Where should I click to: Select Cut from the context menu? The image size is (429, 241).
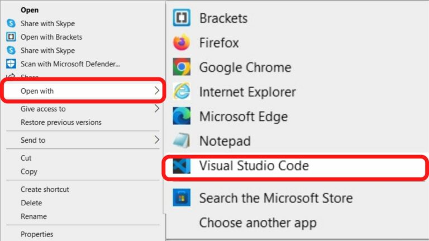27,158
